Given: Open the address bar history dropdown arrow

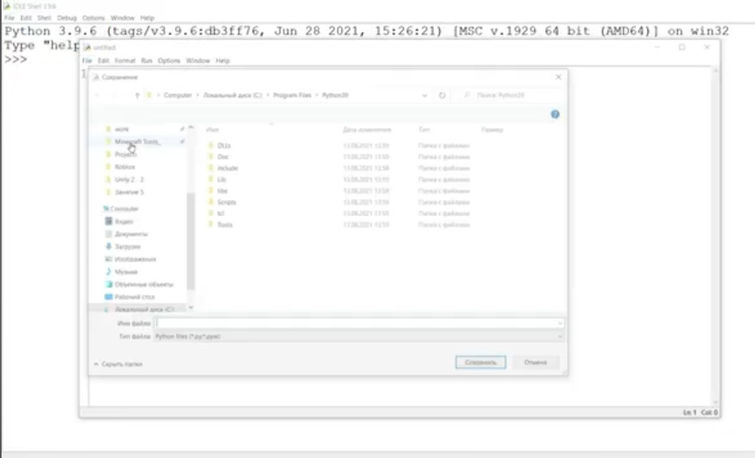Looking at the screenshot, I should coord(425,95).
